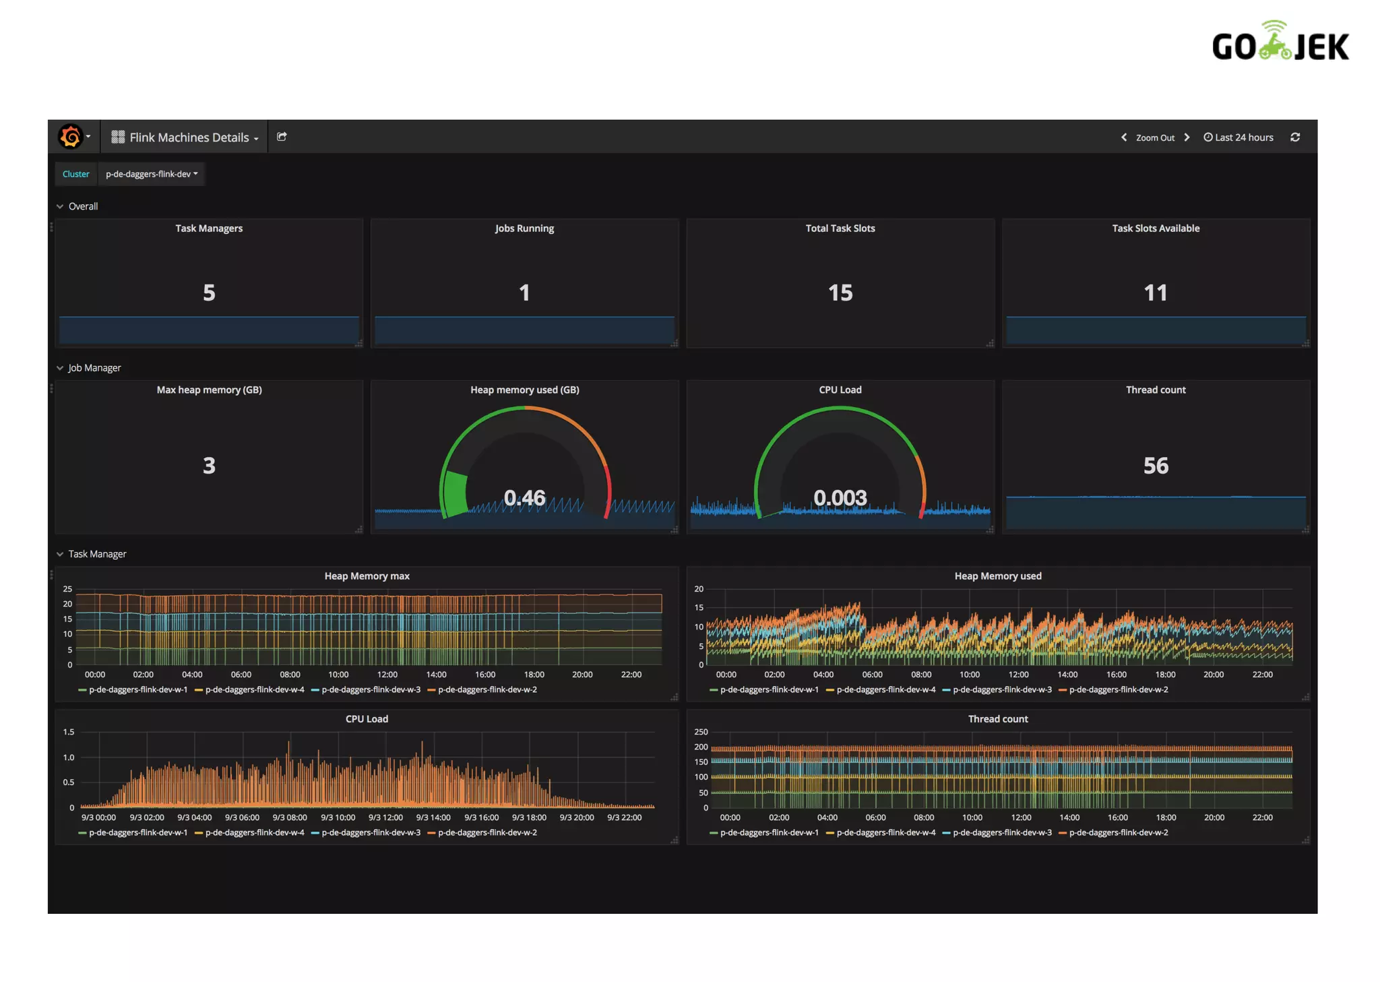1380x982 pixels.
Task: Open the Last 24 hours time picker
Action: (1243, 137)
